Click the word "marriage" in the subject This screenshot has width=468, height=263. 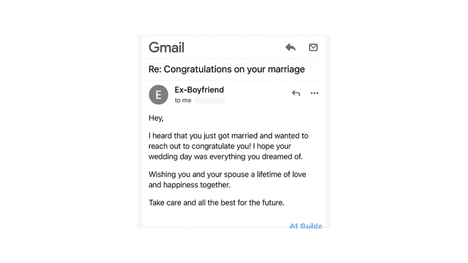coord(286,69)
